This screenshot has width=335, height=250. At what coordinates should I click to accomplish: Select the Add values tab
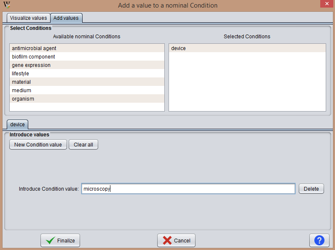point(66,18)
